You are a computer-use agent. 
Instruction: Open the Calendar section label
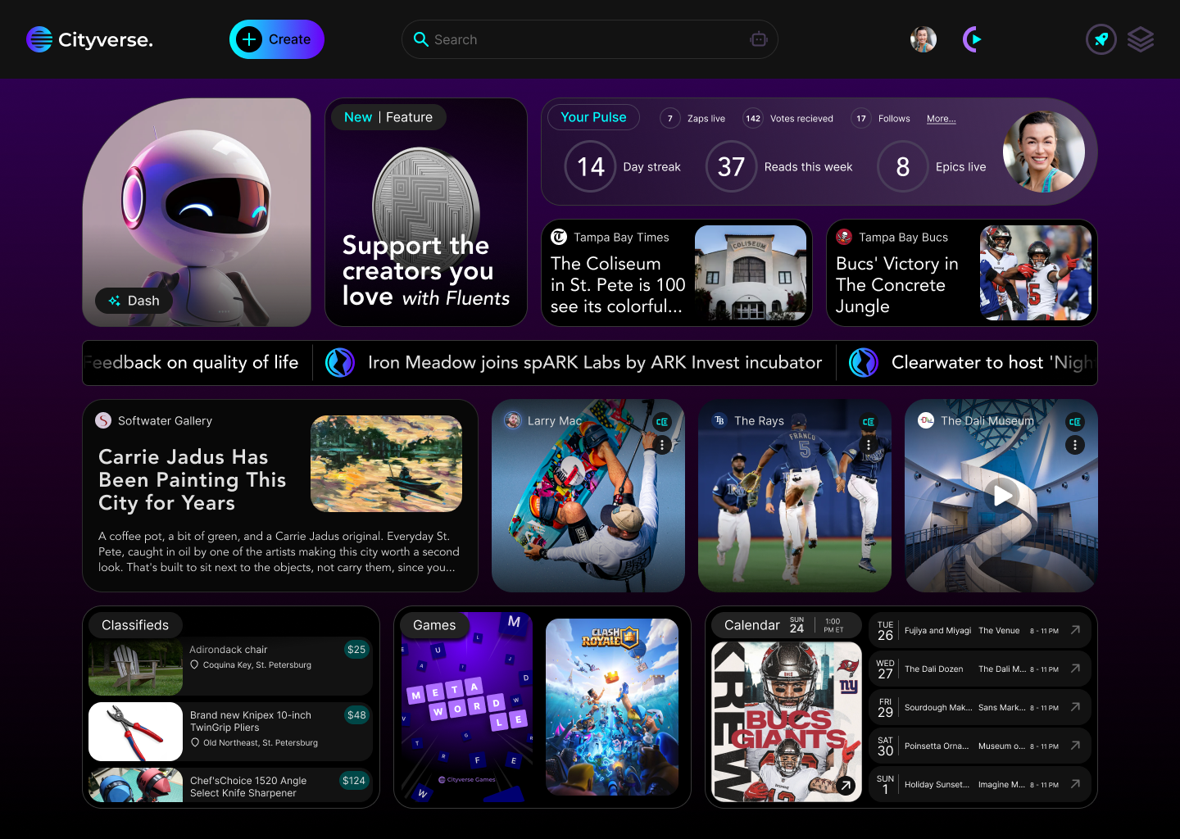click(751, 625)
